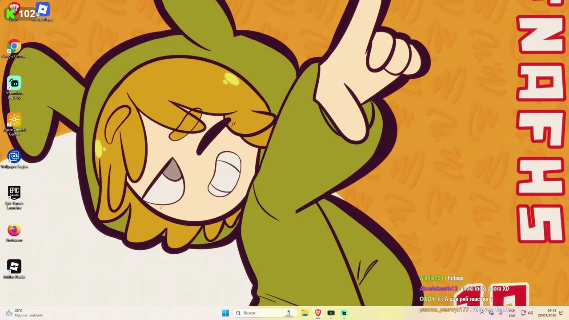This screenshot has height=320, width=569.
Task: Open Streamlabs from the taskbar
Action: coord(344,313)
